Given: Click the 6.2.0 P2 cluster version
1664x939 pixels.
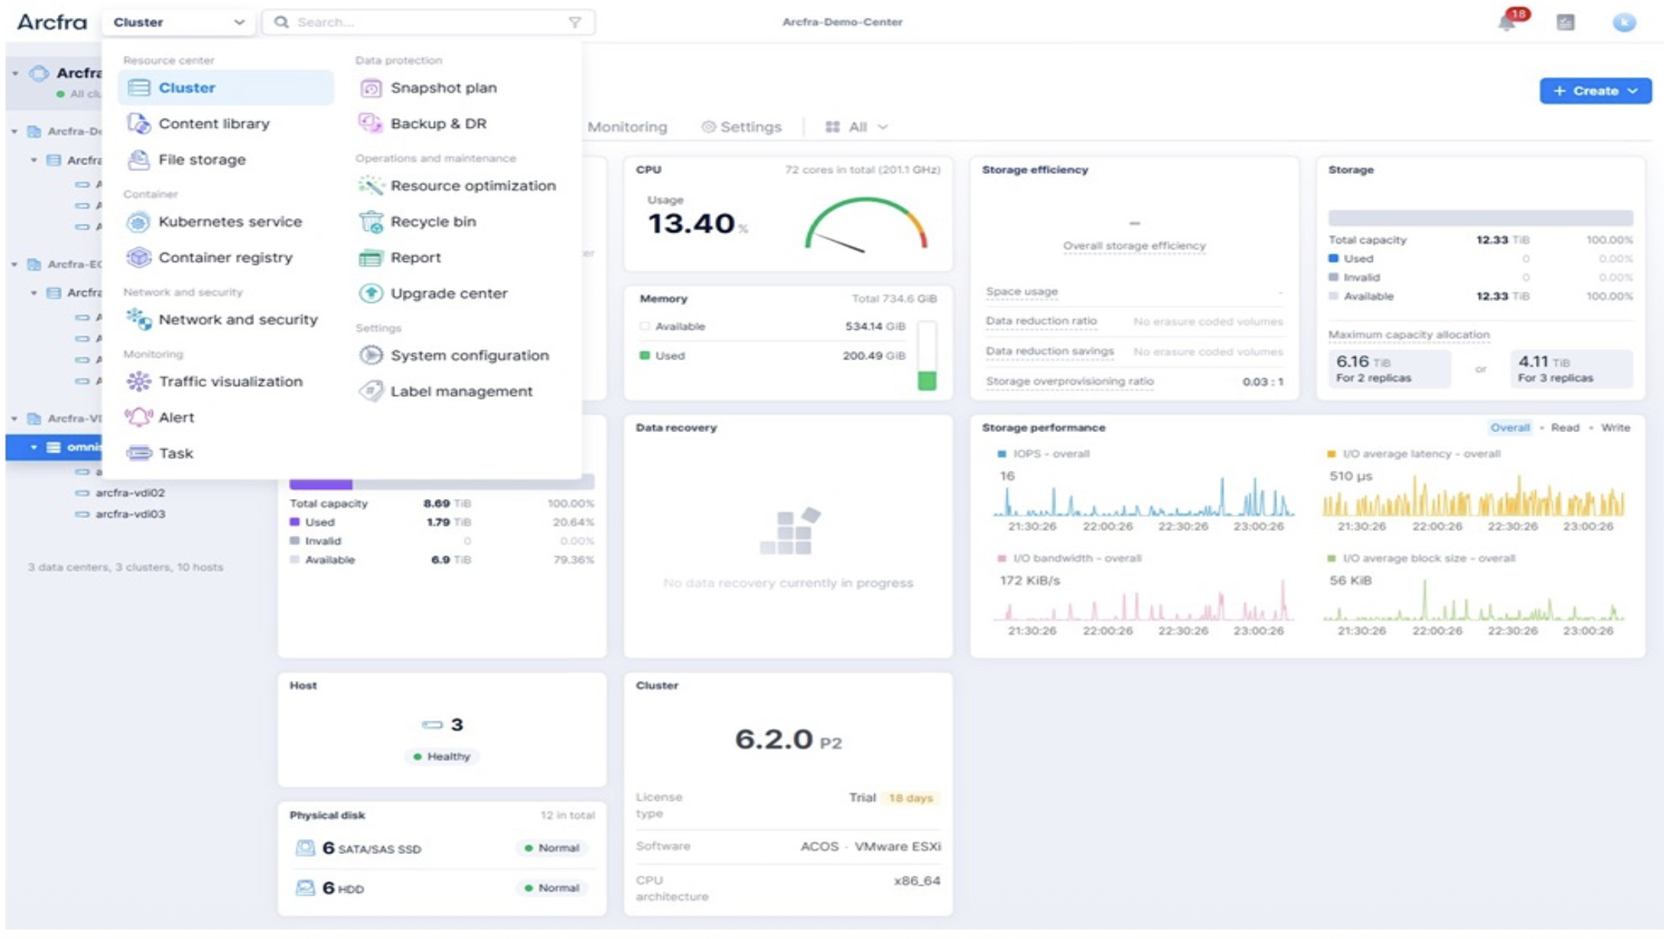Looking at the screenshot, I should [788, 739].
